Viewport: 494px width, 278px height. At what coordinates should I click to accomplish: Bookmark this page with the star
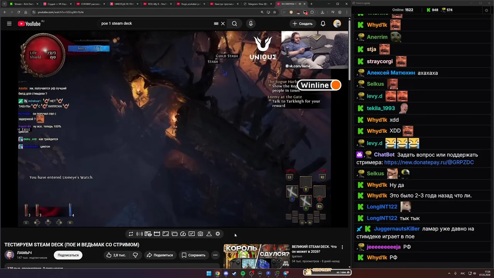click(x=274, y=12)
